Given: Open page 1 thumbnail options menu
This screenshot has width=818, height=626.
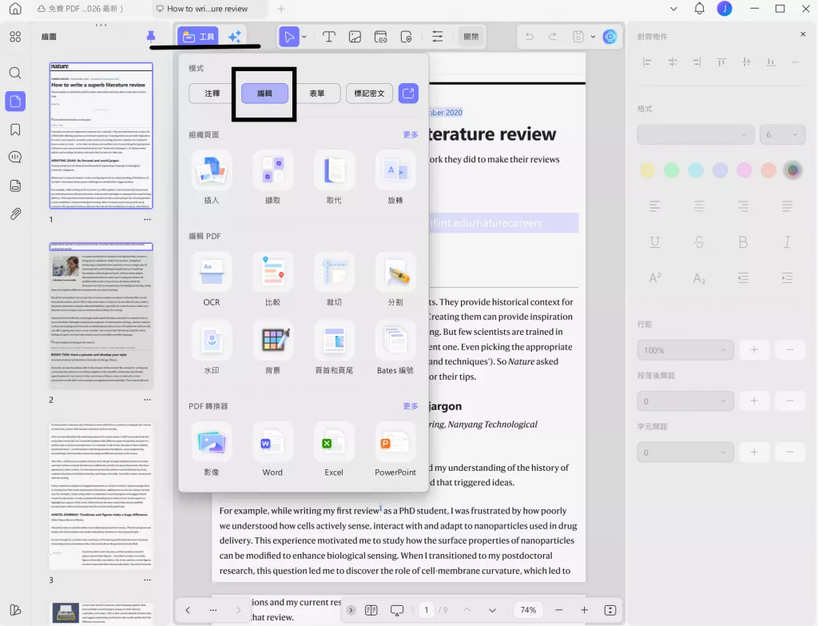Looking at the screenshot, I should point(148,219).
